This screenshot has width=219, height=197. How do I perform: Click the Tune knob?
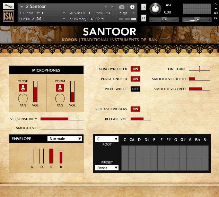click(x=156, y=8)
